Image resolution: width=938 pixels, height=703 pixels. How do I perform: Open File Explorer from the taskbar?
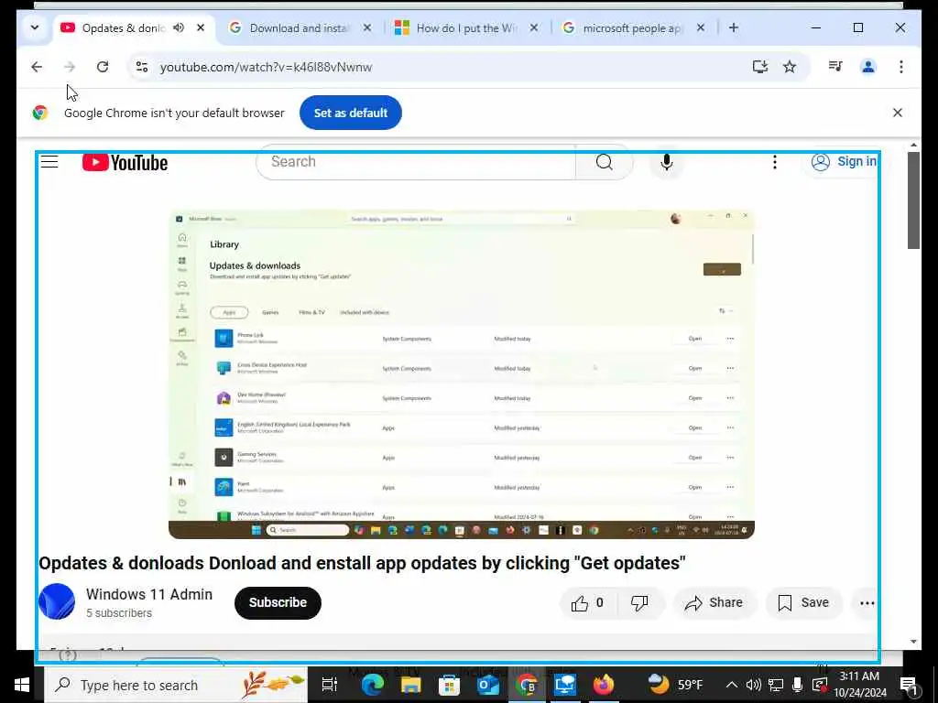tap(410, 685)
